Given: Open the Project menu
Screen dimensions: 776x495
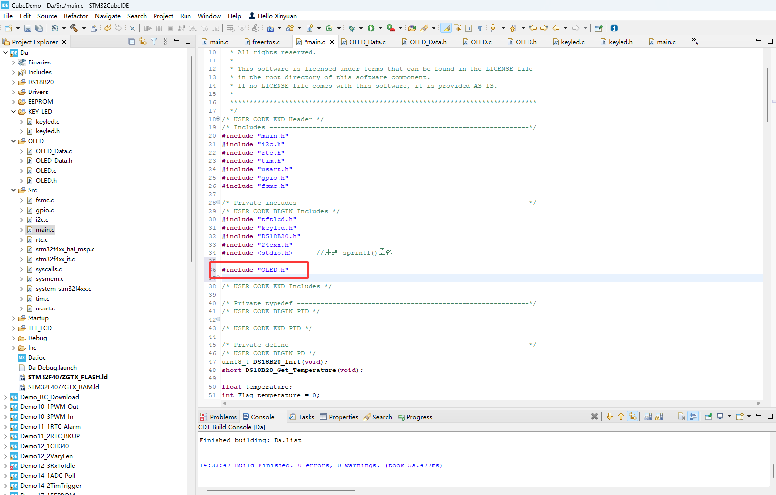Looking at the screenshot, I should click(x=163, y=16).
